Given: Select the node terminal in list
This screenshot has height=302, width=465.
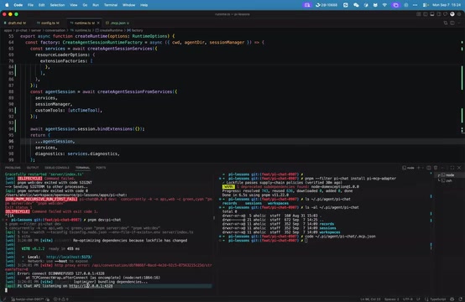Looking at the screenshot, I should click(449, 174).
